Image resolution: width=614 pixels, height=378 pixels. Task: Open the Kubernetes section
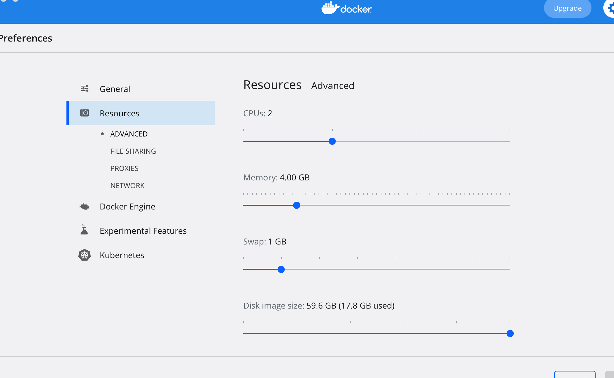(x=141, y=255)
